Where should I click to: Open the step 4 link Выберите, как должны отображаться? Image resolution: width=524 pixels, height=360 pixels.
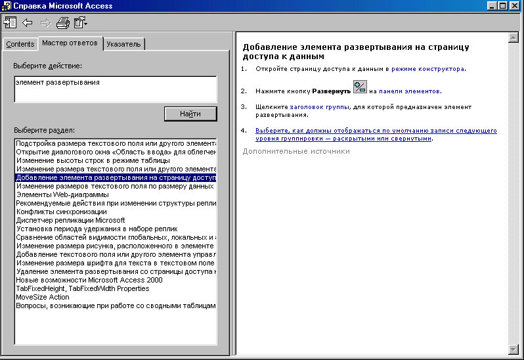(x=376, y=135)
